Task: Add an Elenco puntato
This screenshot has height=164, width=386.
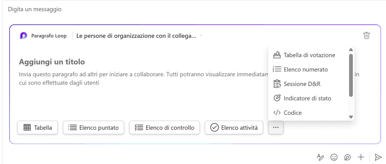Action: [93, 127]
